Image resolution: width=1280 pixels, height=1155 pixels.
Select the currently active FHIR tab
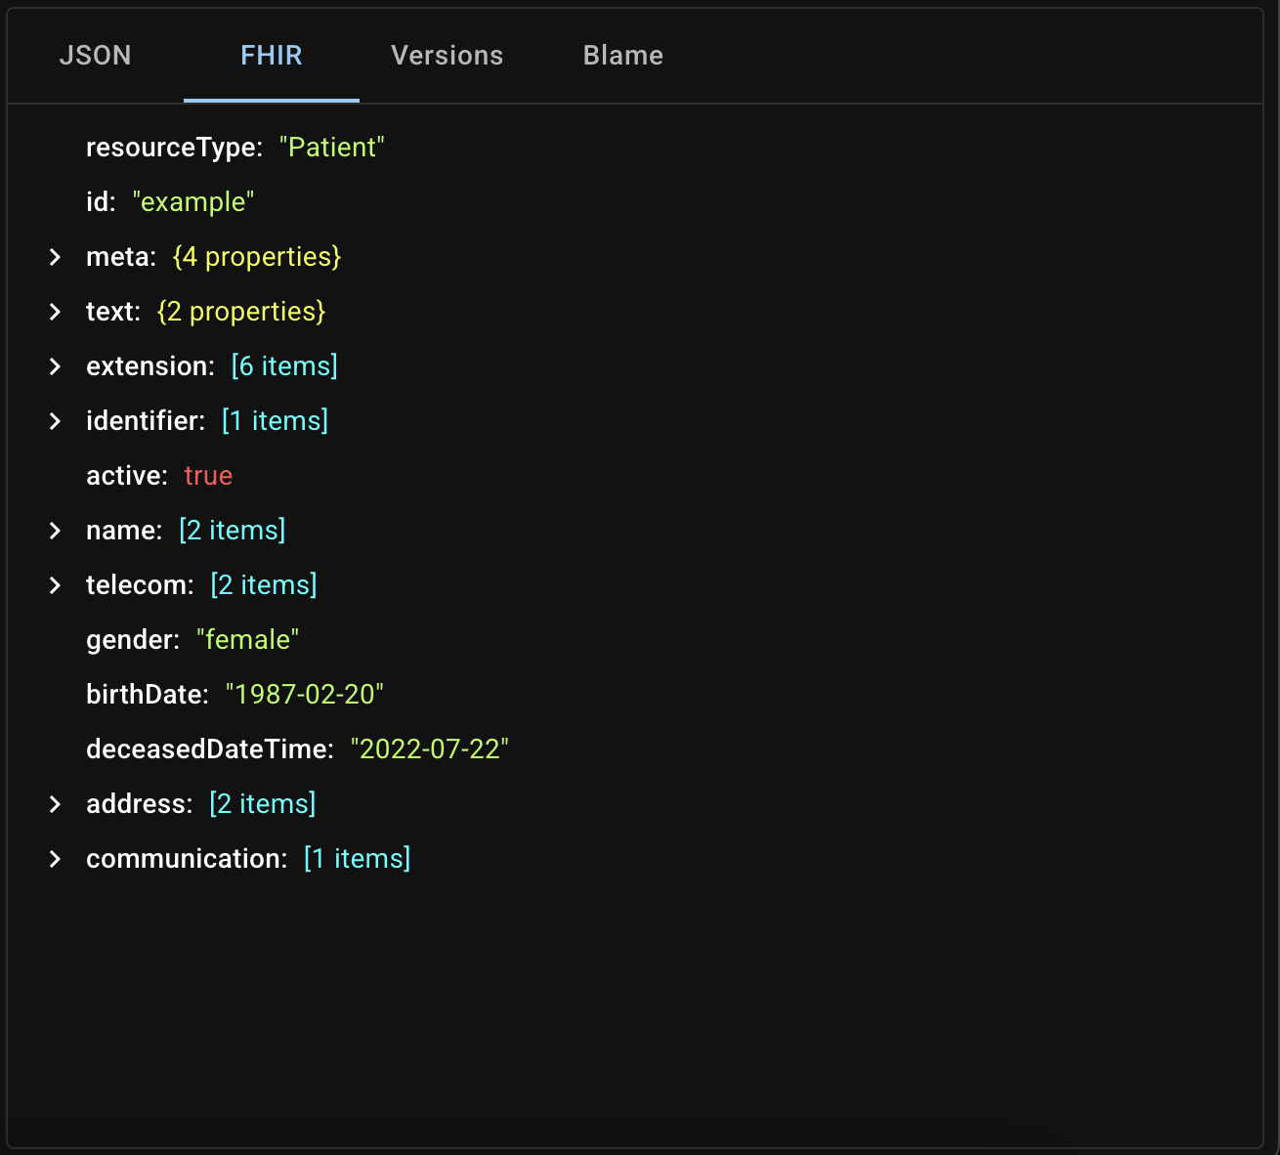pyautogui.click(x=271, y=56)
